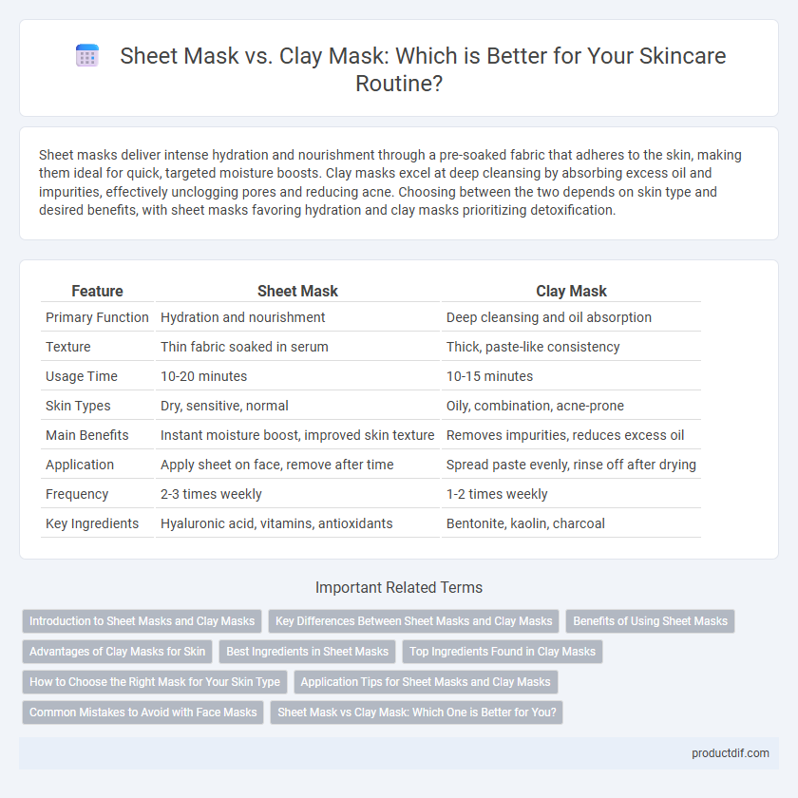Open Introduction to Sheet Masks and Clay Masks
This screenshot has width=798, height=798.
click(142, 621)
